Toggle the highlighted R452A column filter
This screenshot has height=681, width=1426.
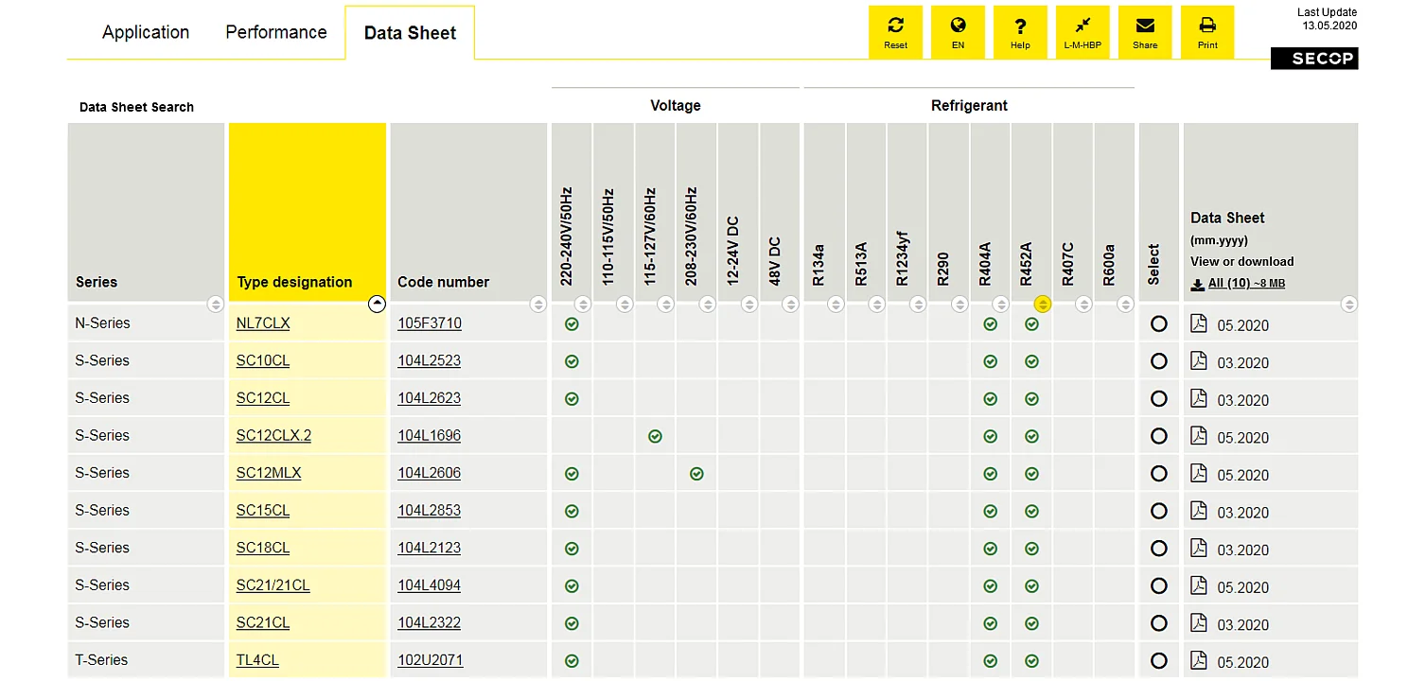tap(1042, 304)
